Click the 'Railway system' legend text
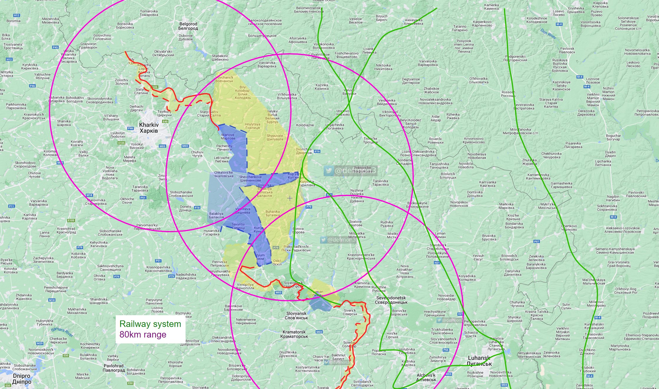The height and width of the screenshot is (389, 659). pos(150,324)
